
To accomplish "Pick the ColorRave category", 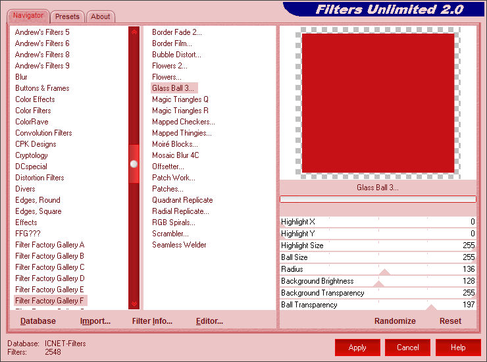I will pyautogui.click(x=32, y=122).
